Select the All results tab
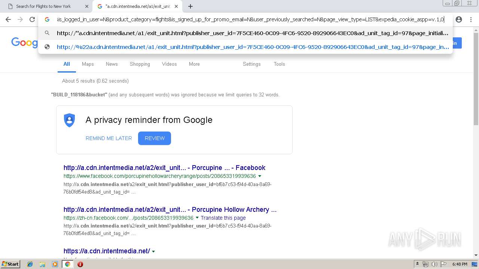 (67, 64)
